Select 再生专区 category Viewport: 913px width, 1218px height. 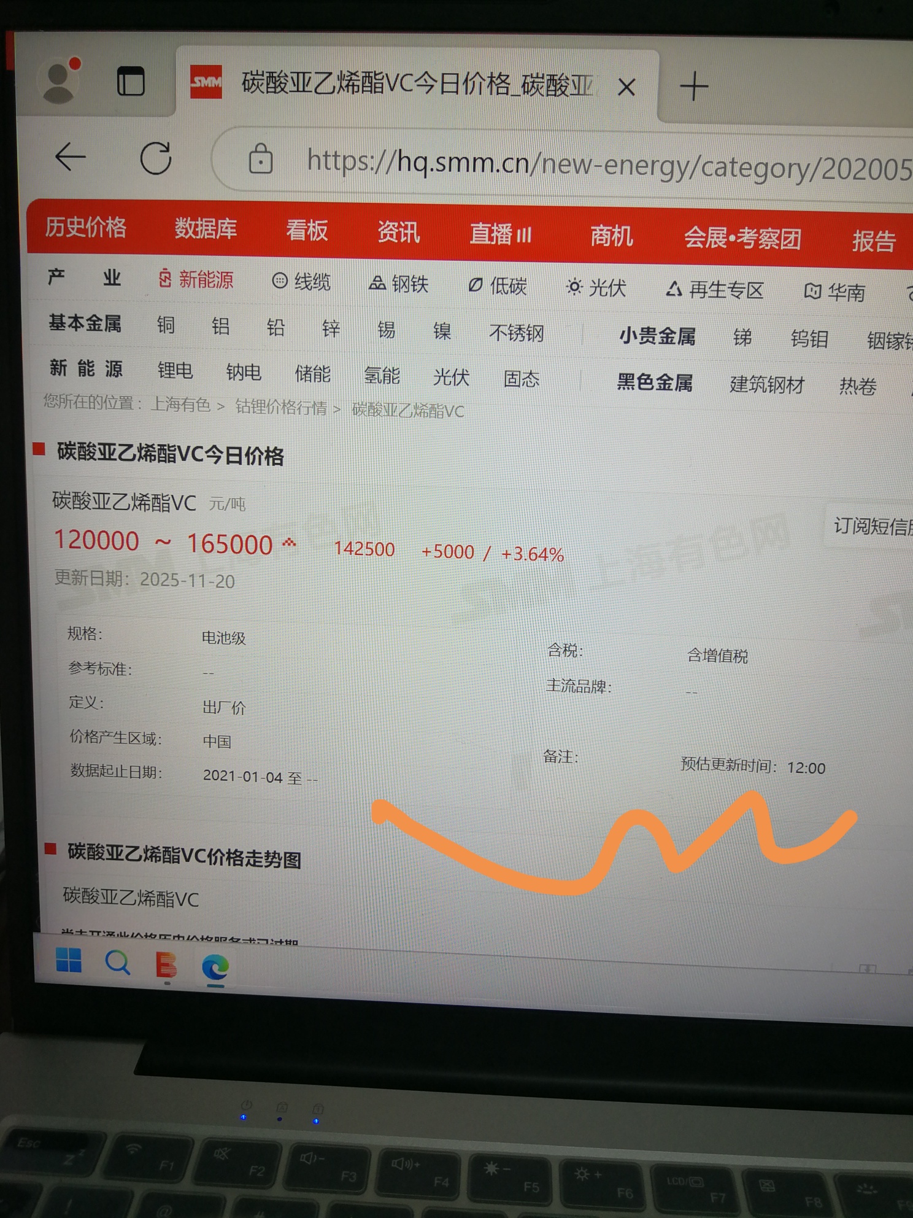pyautogui.click(x=715, y=289)
